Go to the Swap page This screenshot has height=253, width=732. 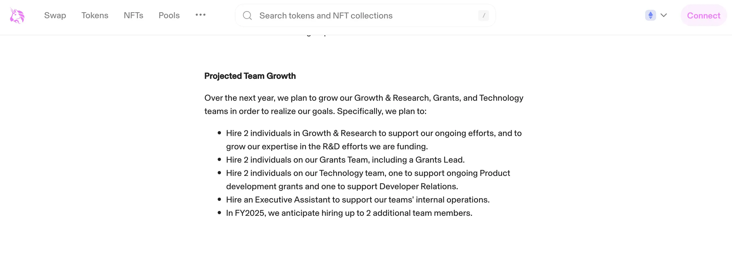point(55,15)
